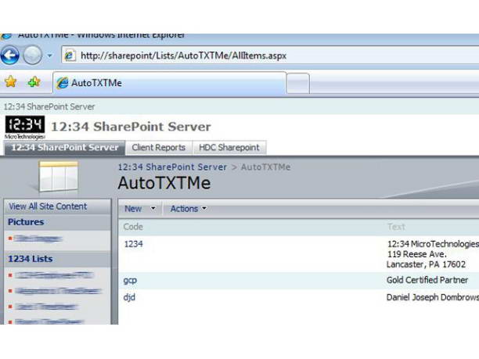Open View All Site Content link
This screenshot has height=359, width=479.
point(48,206)
